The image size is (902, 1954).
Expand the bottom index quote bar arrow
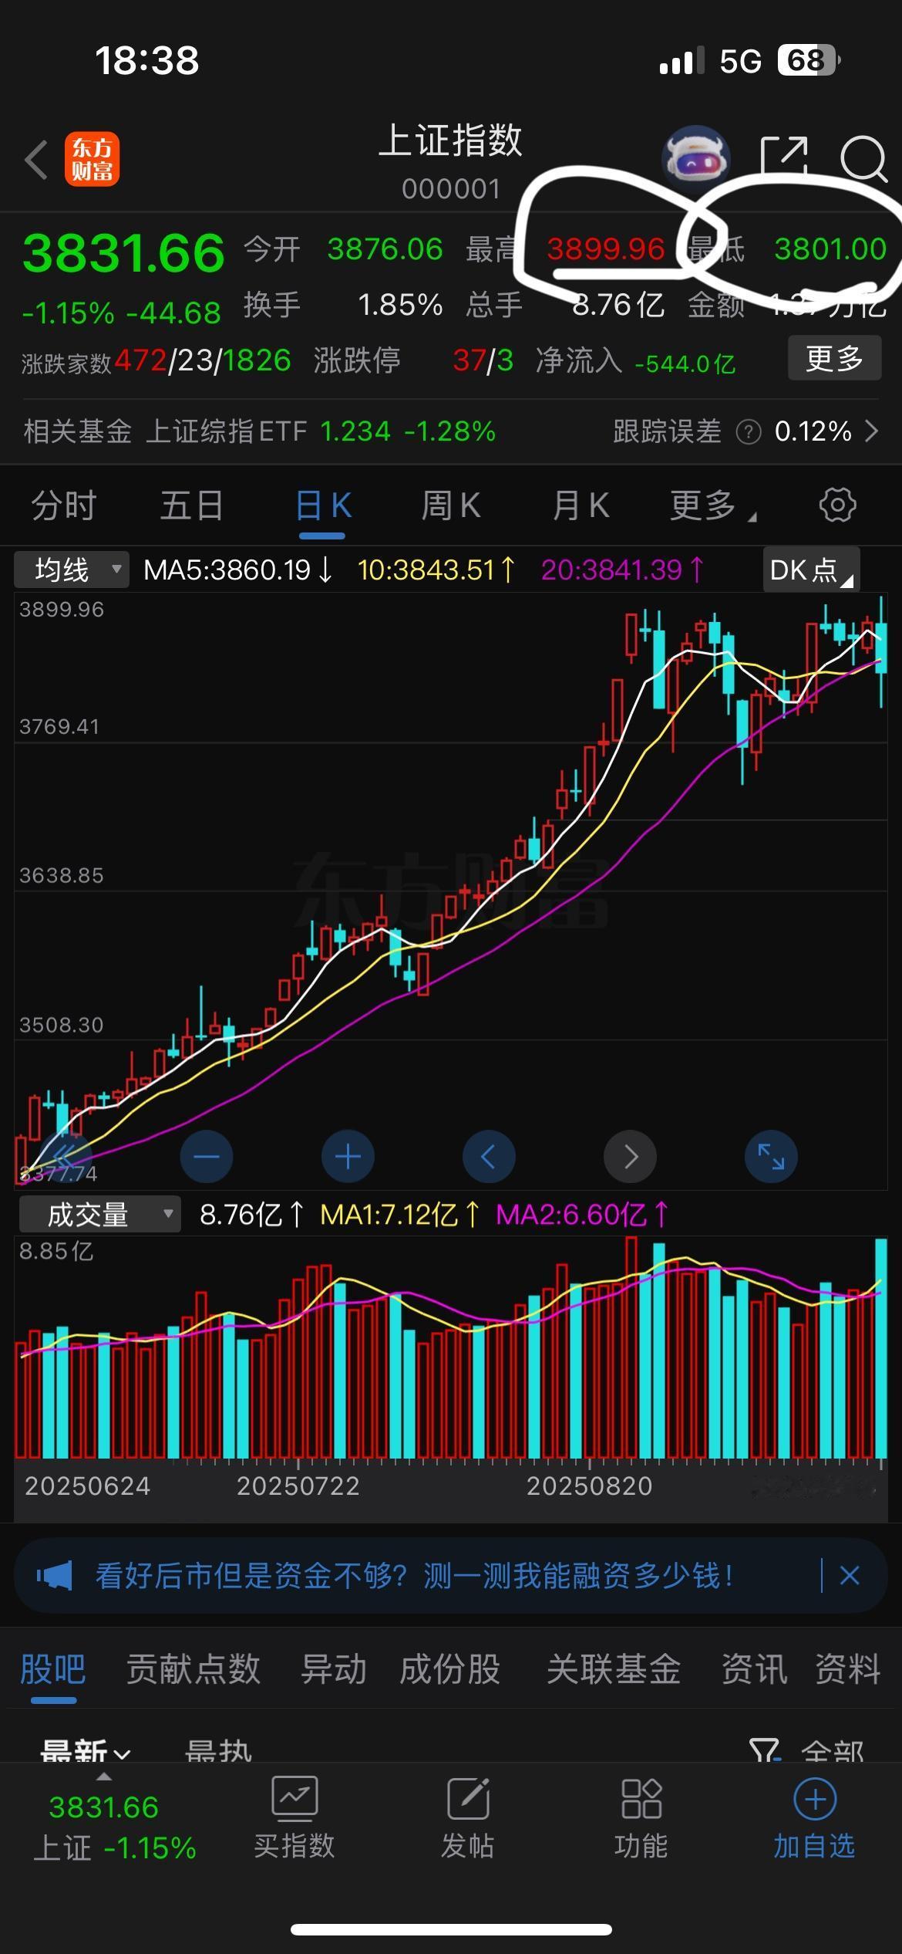[103, 1777]
